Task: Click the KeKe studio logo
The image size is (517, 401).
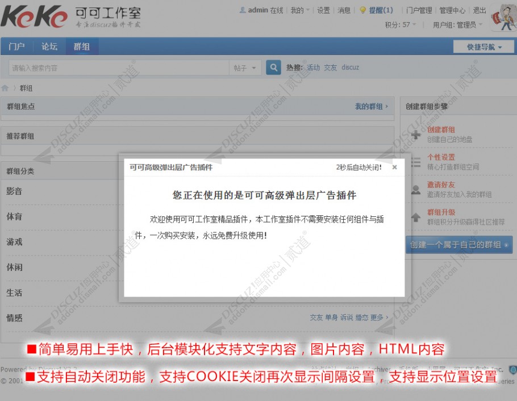Action: pos(34,17)
